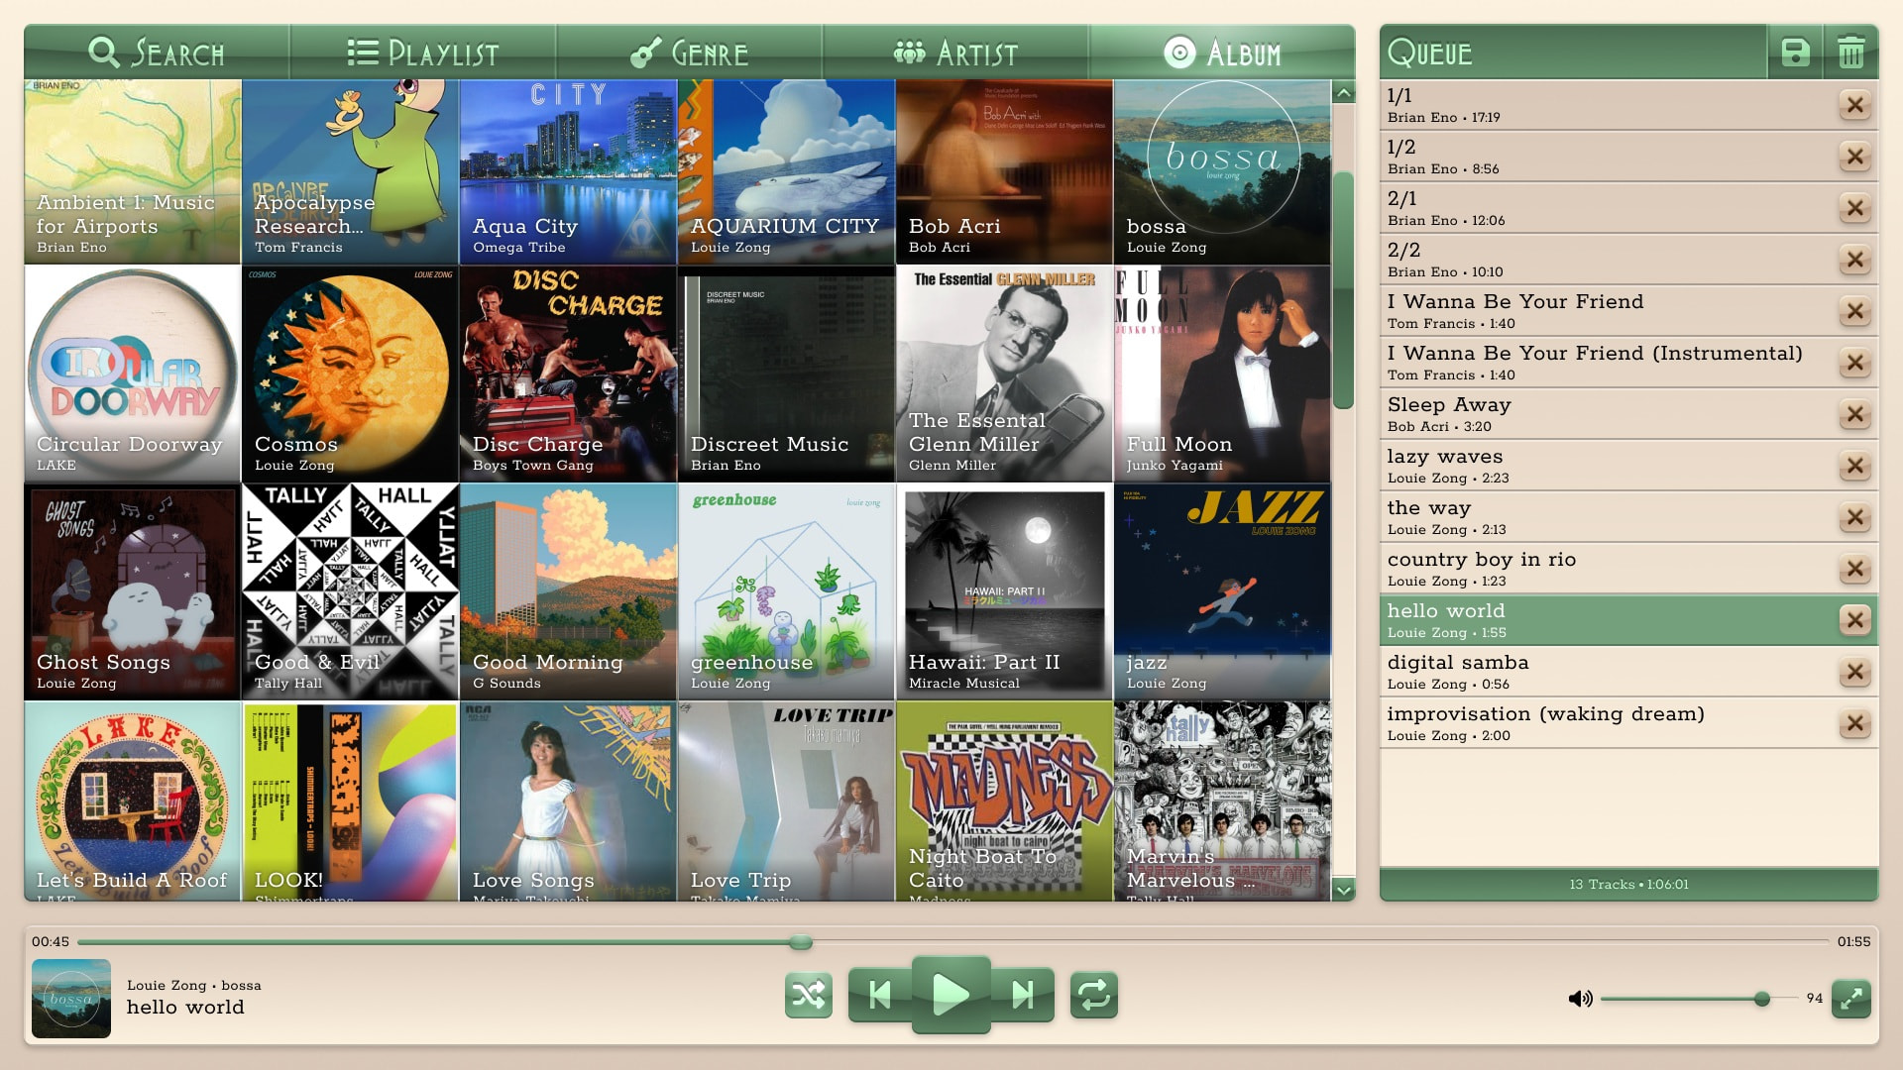Screen dimensions: 1903x1070
Task: Open the AQUARIUM CITY album
Action: [x=787, y=172]
